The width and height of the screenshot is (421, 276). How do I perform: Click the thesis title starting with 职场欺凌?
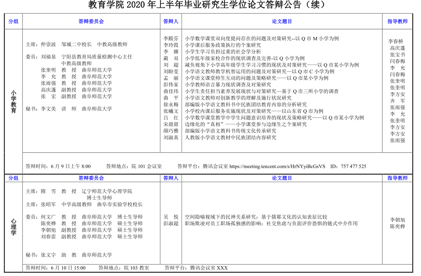pyautogui.click(x=271, y=223)
